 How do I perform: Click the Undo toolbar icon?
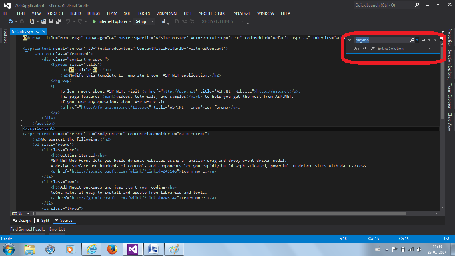(x=68, y=21)
